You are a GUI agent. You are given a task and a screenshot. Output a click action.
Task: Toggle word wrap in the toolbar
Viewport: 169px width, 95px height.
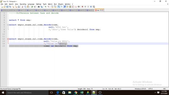click(x=59, y=7)
